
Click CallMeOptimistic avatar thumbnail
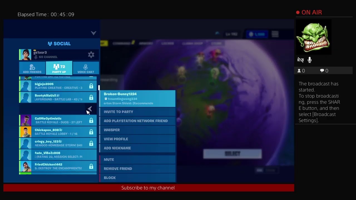26,120
